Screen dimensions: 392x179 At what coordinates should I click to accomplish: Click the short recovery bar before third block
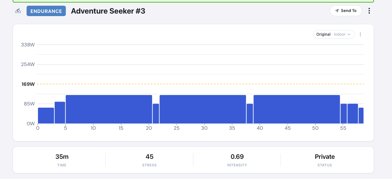(x=250, y=114)
